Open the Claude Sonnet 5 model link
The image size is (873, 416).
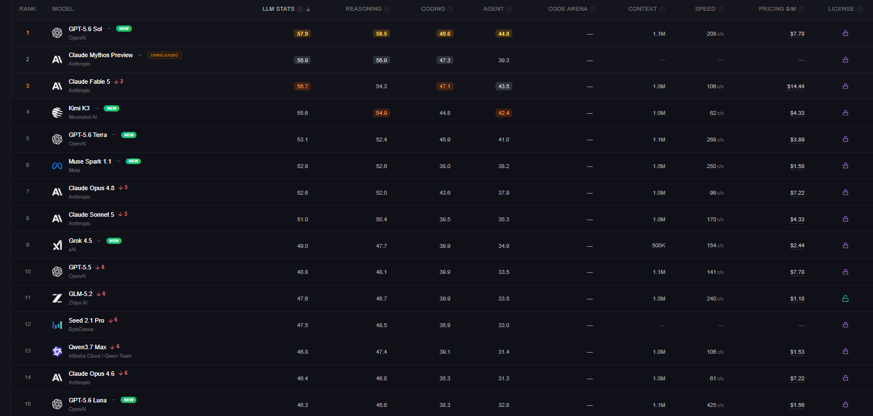click(92, 215)
